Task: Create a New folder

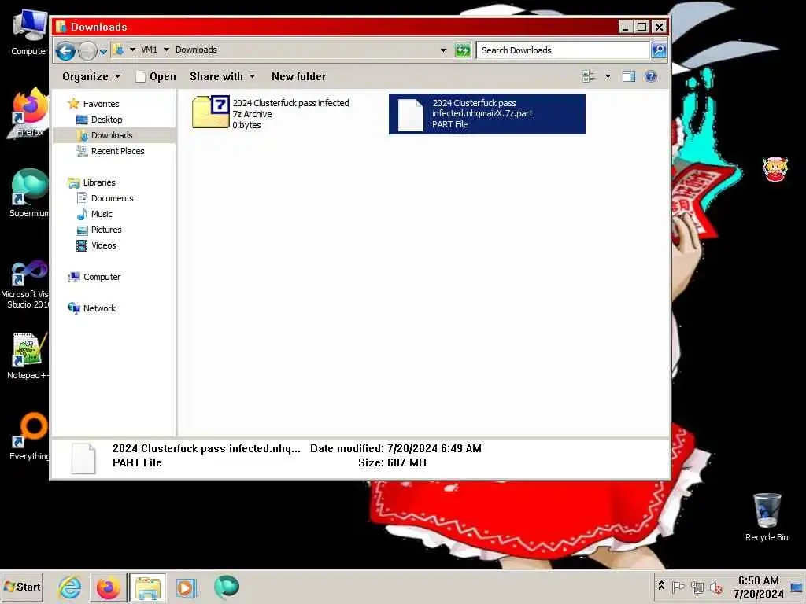Action: 298,76
